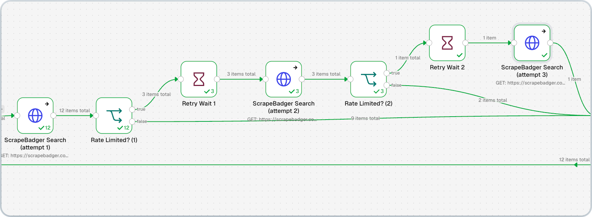Select the Retry Wait 2 hourglass node
The width and height of the screenshot is (592, 217).
click(x=447, y=43)
